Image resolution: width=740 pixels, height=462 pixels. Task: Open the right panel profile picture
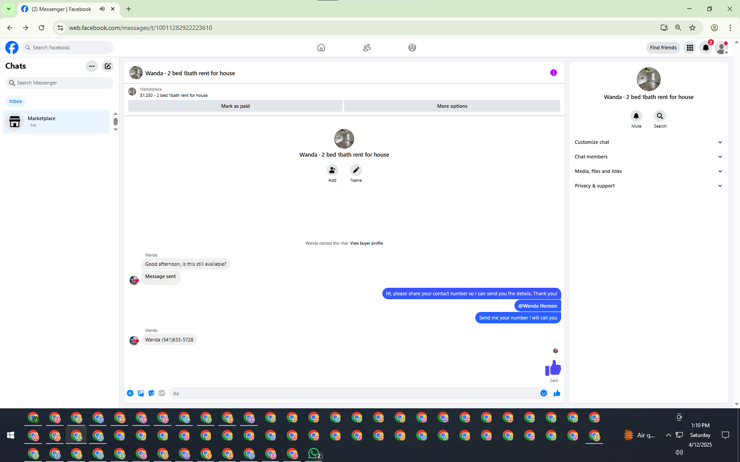coord(648,79)
